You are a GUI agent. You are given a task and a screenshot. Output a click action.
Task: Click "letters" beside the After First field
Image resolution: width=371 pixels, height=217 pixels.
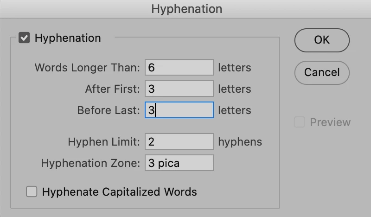(235, 89)
